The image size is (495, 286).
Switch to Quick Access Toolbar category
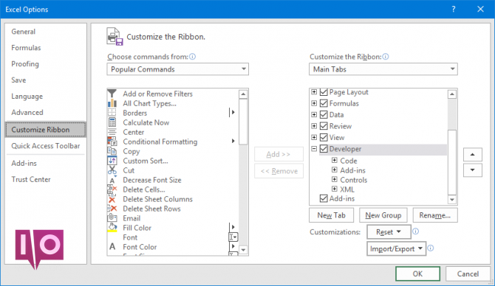[x=46, y=146]
